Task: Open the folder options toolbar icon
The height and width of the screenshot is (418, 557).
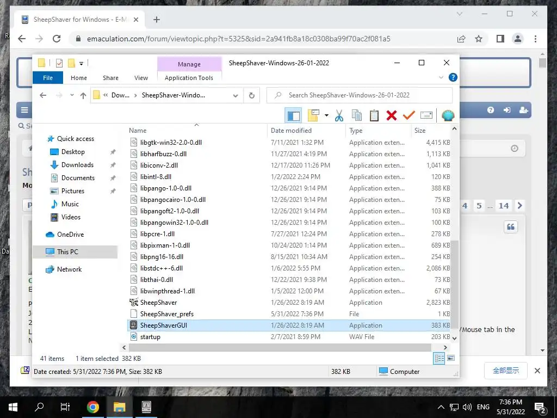Action: click(x=313, y=115)
